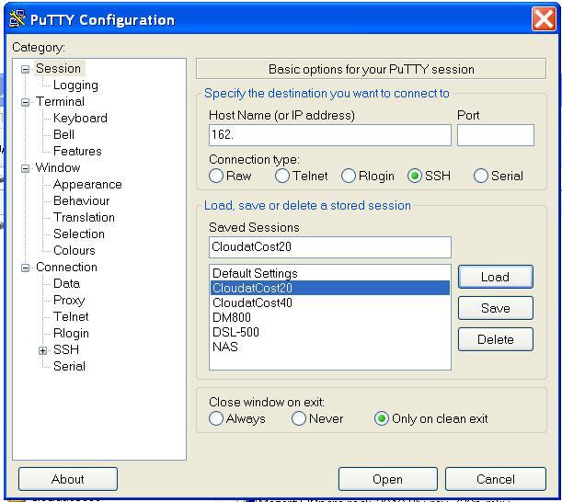
Task: Click the PuTTY icon in the title bar
Action: pos(17,19)
